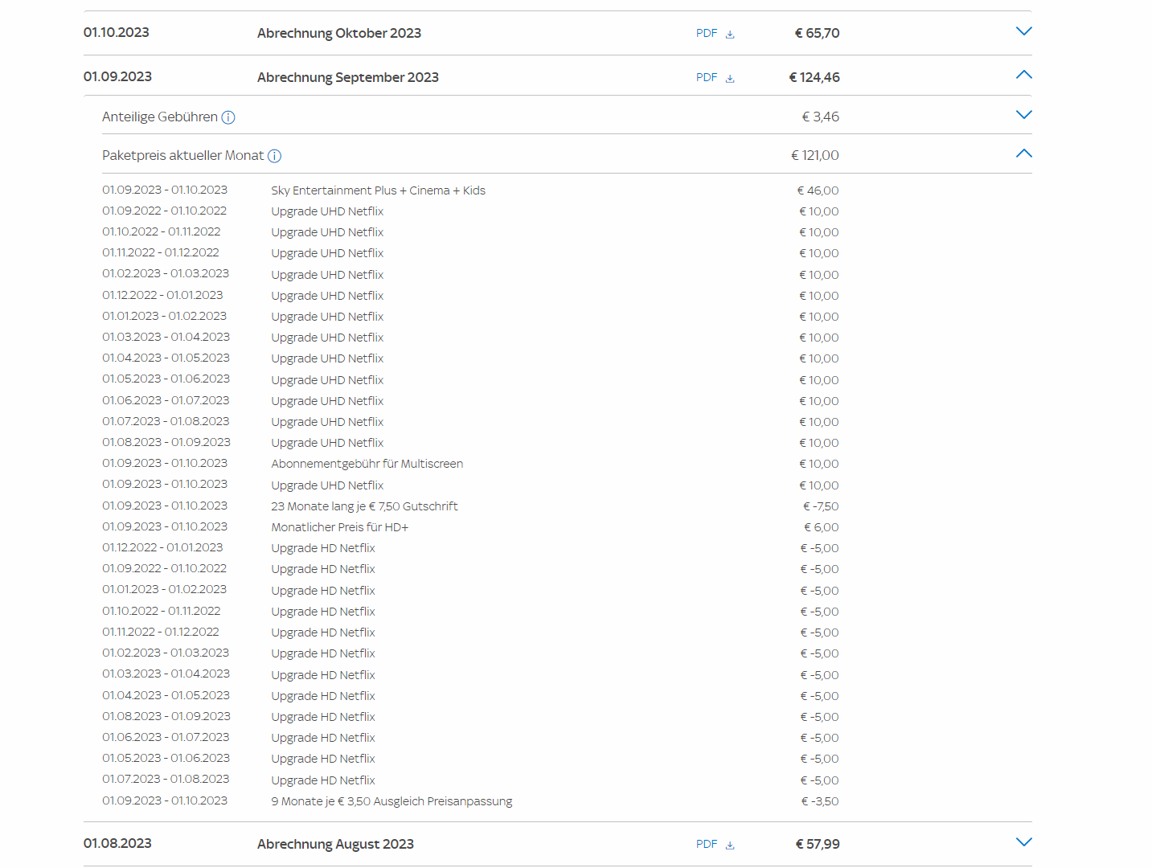Expand the Abrechnung Oktober 2023 chevron

(1023, 31)
